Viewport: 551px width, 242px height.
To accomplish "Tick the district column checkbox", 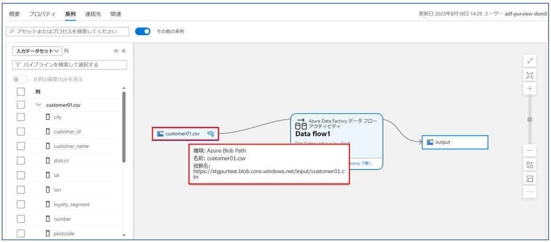I will (21, 161).
